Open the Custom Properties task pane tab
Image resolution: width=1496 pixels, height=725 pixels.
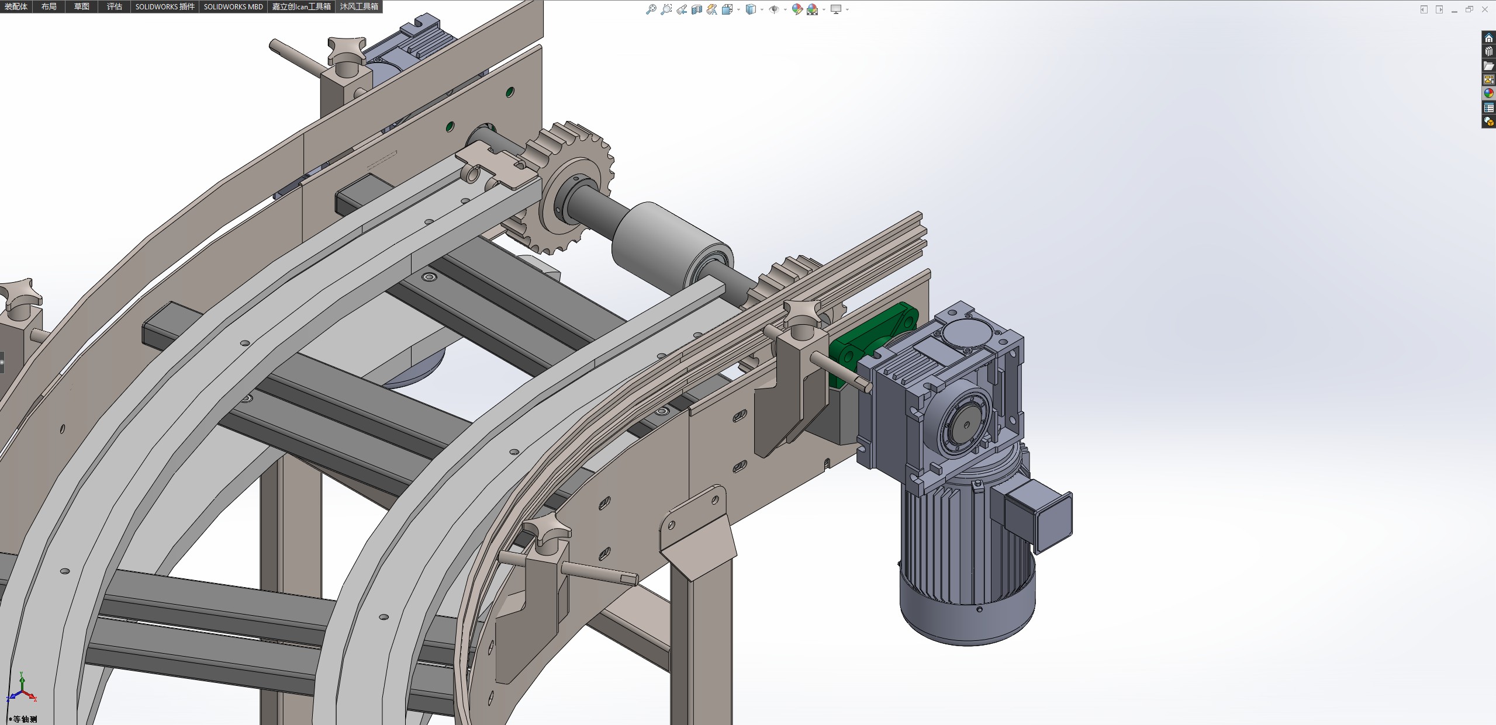click(x=1488, y=107)
